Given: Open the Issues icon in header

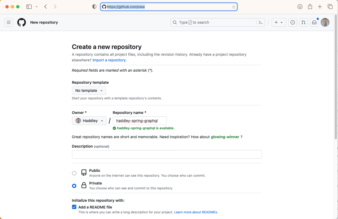Looking at the screenshot, I should coord(293,22).
